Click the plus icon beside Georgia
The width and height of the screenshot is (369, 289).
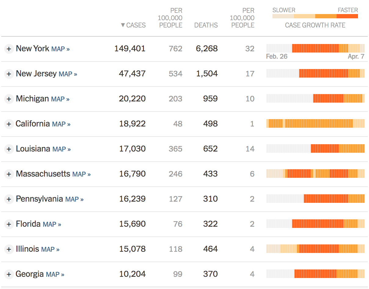pyautogui.click(x=9, y=274)
